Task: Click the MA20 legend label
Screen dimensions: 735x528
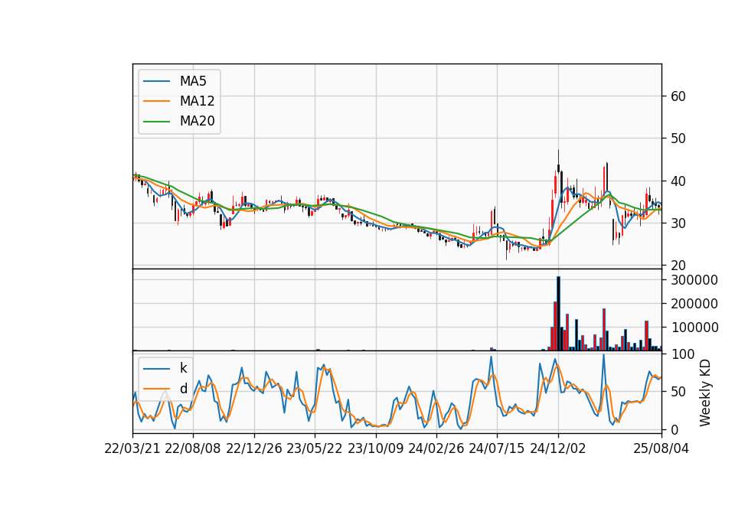Action: [197, 121]
